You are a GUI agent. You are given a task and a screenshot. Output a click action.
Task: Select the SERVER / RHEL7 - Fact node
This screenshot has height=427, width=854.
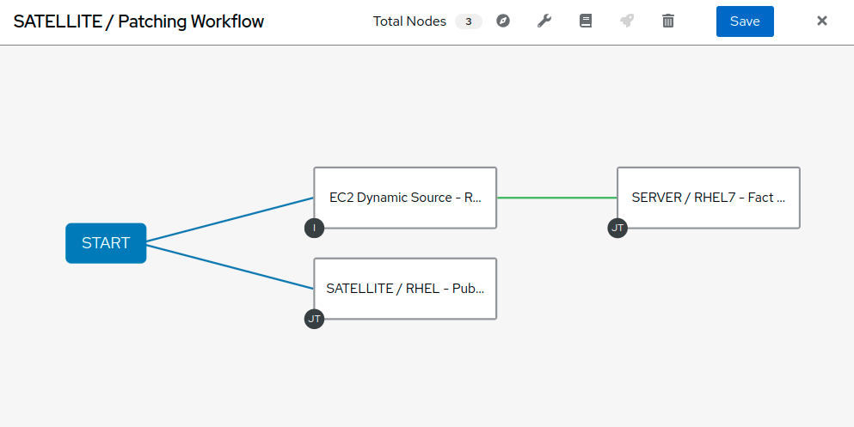pyautogui.click(x=709, y=198)
